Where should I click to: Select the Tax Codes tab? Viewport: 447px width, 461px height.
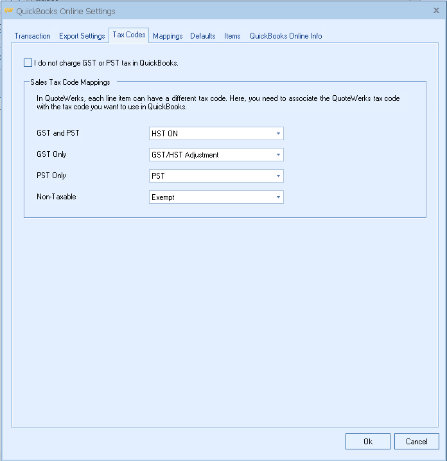tap(129, 35)
